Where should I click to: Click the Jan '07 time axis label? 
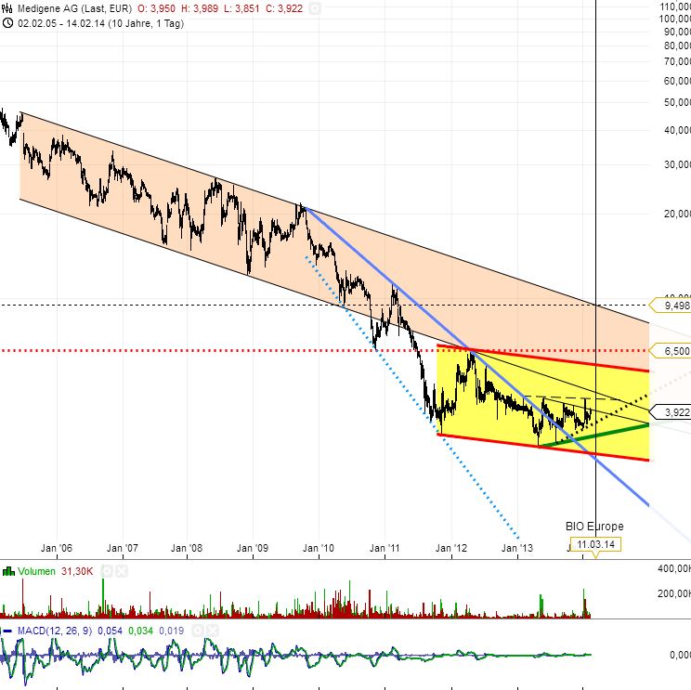pos(123,548)
